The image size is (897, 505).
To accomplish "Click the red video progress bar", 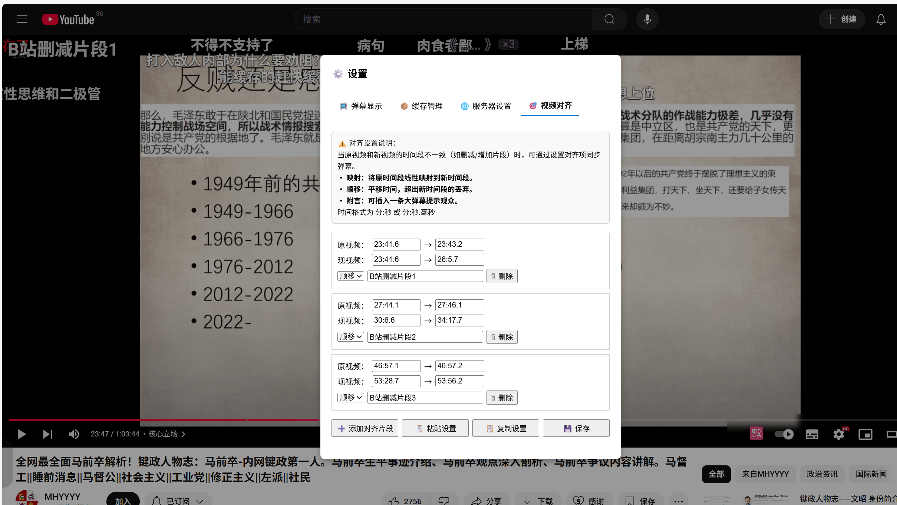I will pyautogui.click(x=148, y=420).
